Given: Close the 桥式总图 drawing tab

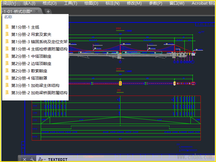Looking at the screenshot, I should 37,11.
